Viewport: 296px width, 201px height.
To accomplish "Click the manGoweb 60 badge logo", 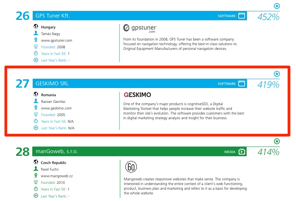I will [131, 167].
